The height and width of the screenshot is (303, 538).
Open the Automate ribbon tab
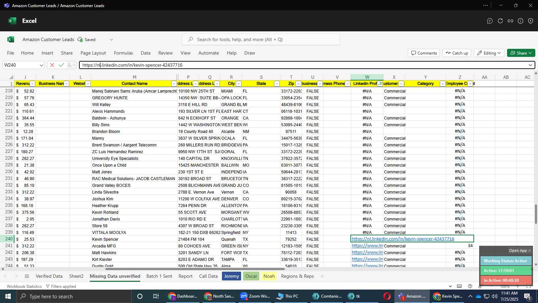(209, 53)
